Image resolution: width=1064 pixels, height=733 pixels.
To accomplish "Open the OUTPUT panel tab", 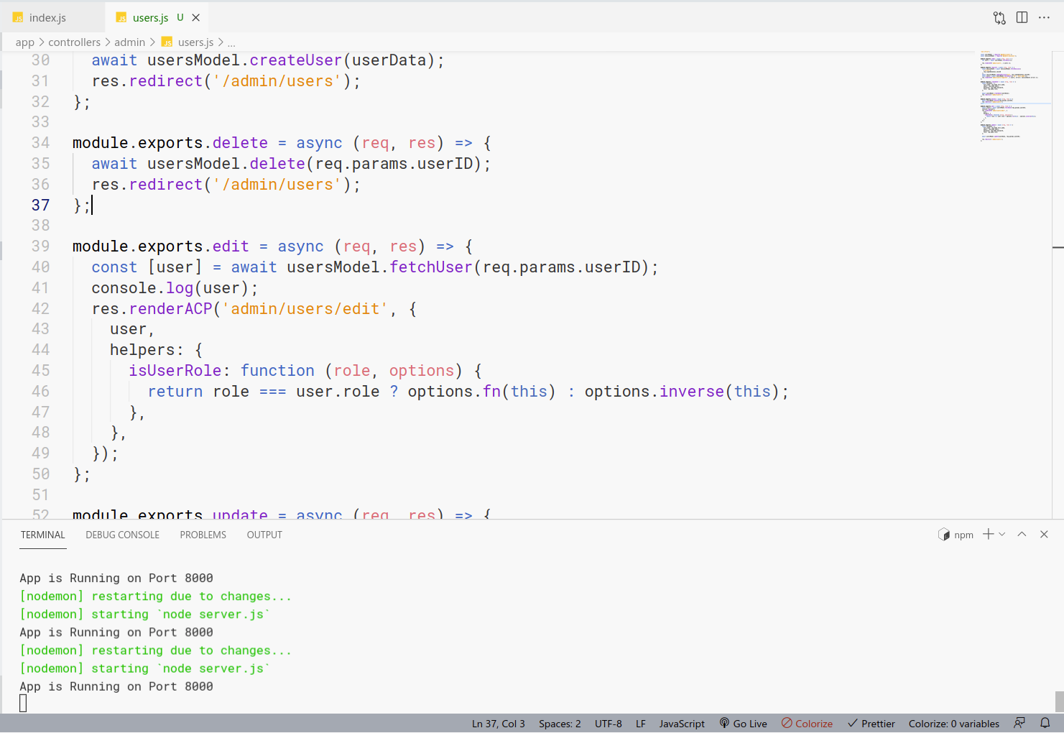I will click(264, 535).
